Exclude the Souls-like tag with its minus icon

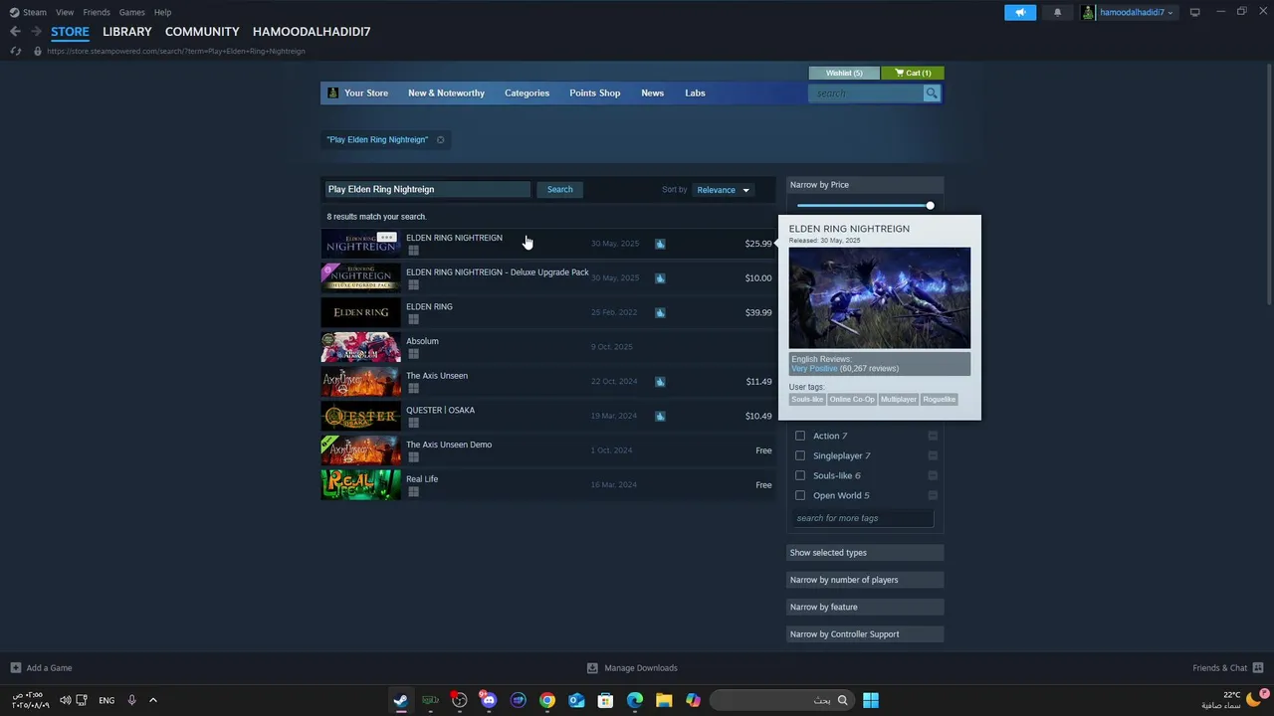[933, 475]
